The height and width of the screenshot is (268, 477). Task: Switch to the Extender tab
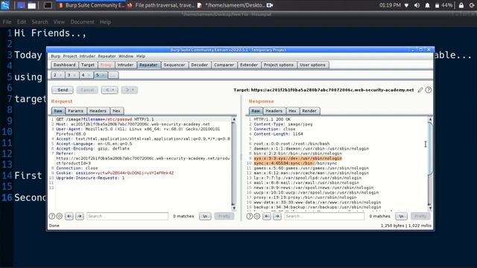(249, 65)
